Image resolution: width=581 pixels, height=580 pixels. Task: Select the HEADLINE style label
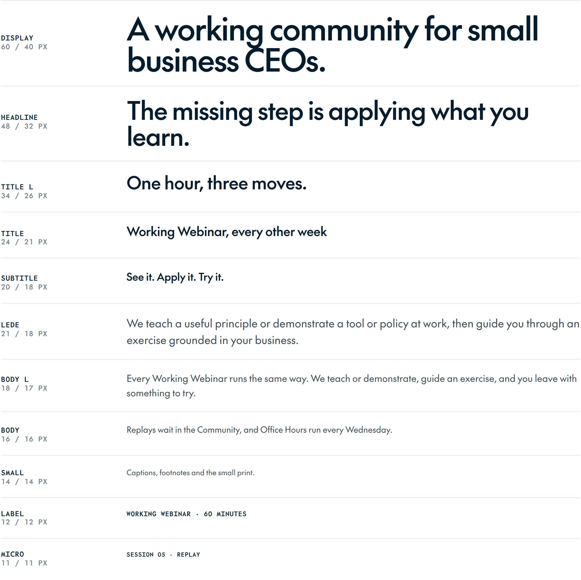pyautogui.click(x=19, y=118)
